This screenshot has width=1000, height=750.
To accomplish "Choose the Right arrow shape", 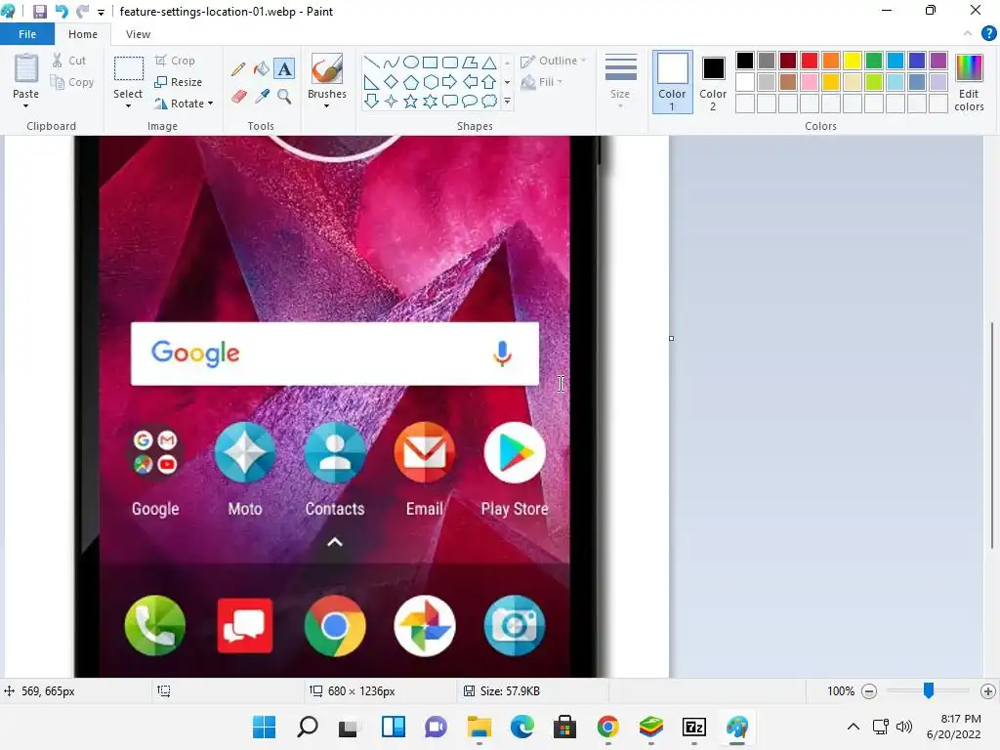I will click(x=449, y=82).
